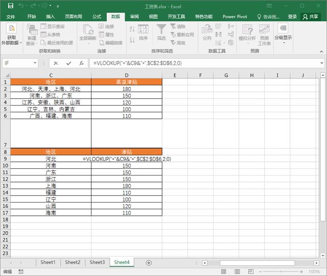Click the Save icon in title bar

click(x=10, y=6)
